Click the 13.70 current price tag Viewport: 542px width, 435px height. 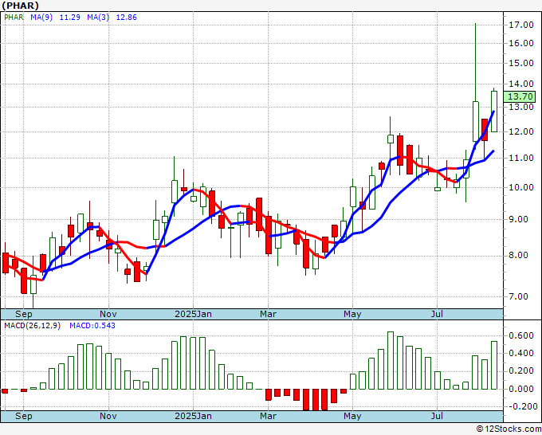(520, 96)
